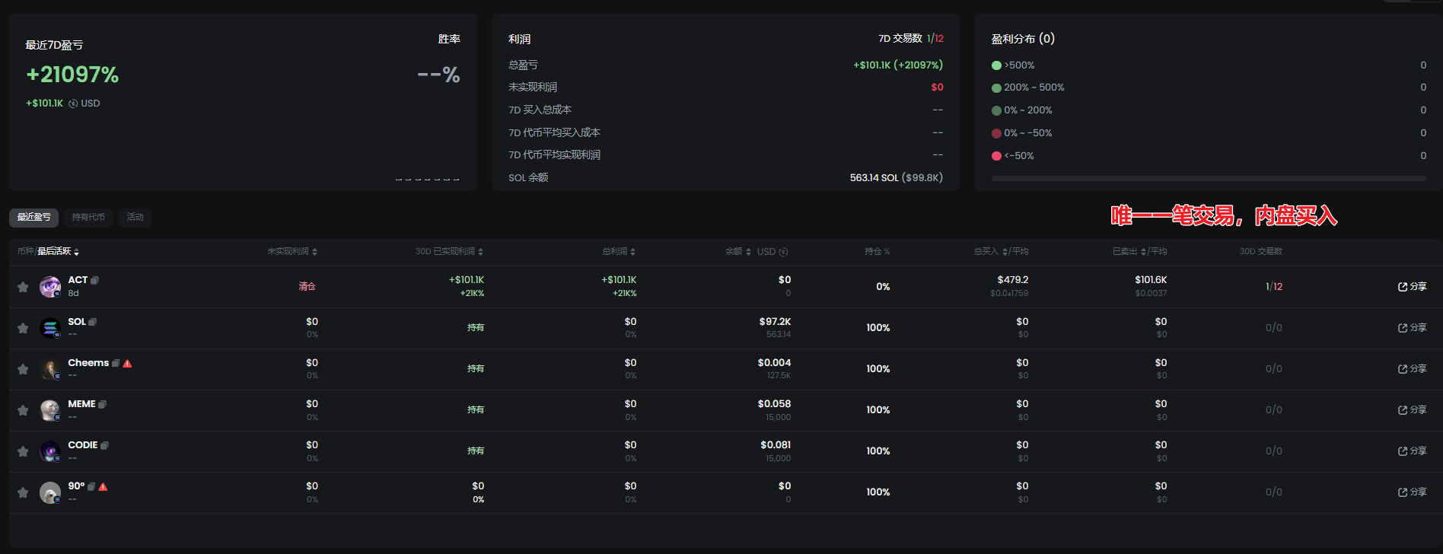
Task: Toggle favorite star for CODIE
Action: [23, 451]
